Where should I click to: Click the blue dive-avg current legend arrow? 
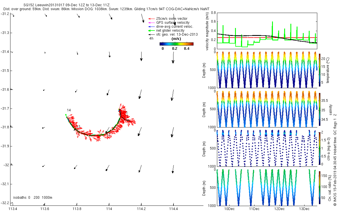pos(151,27)
